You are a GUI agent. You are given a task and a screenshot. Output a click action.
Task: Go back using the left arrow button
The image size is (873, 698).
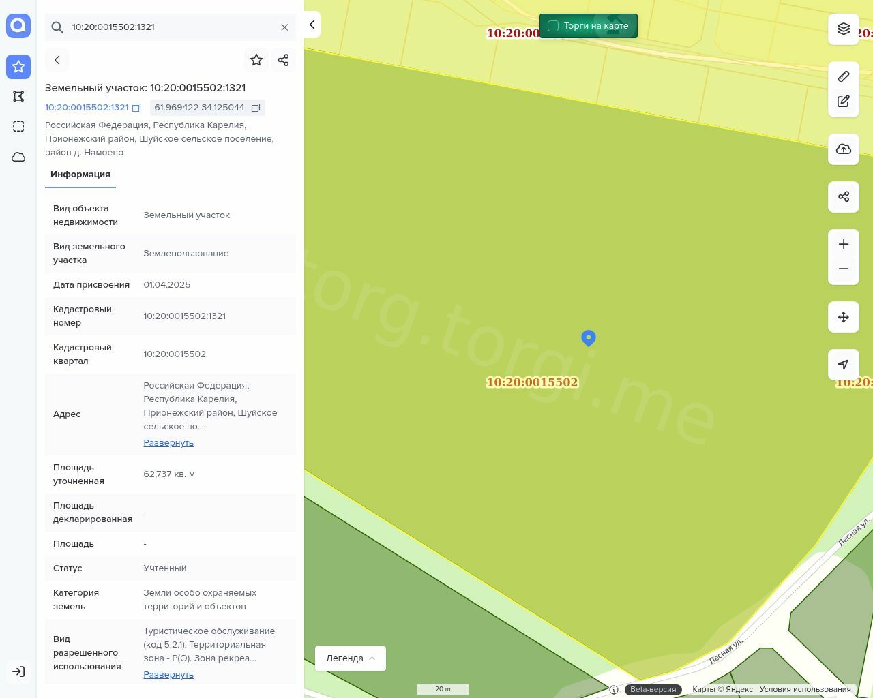[x=57, y=60]
